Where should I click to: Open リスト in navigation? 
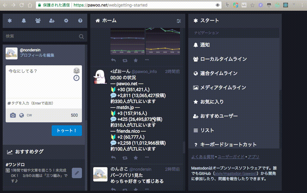coord(234,130)
